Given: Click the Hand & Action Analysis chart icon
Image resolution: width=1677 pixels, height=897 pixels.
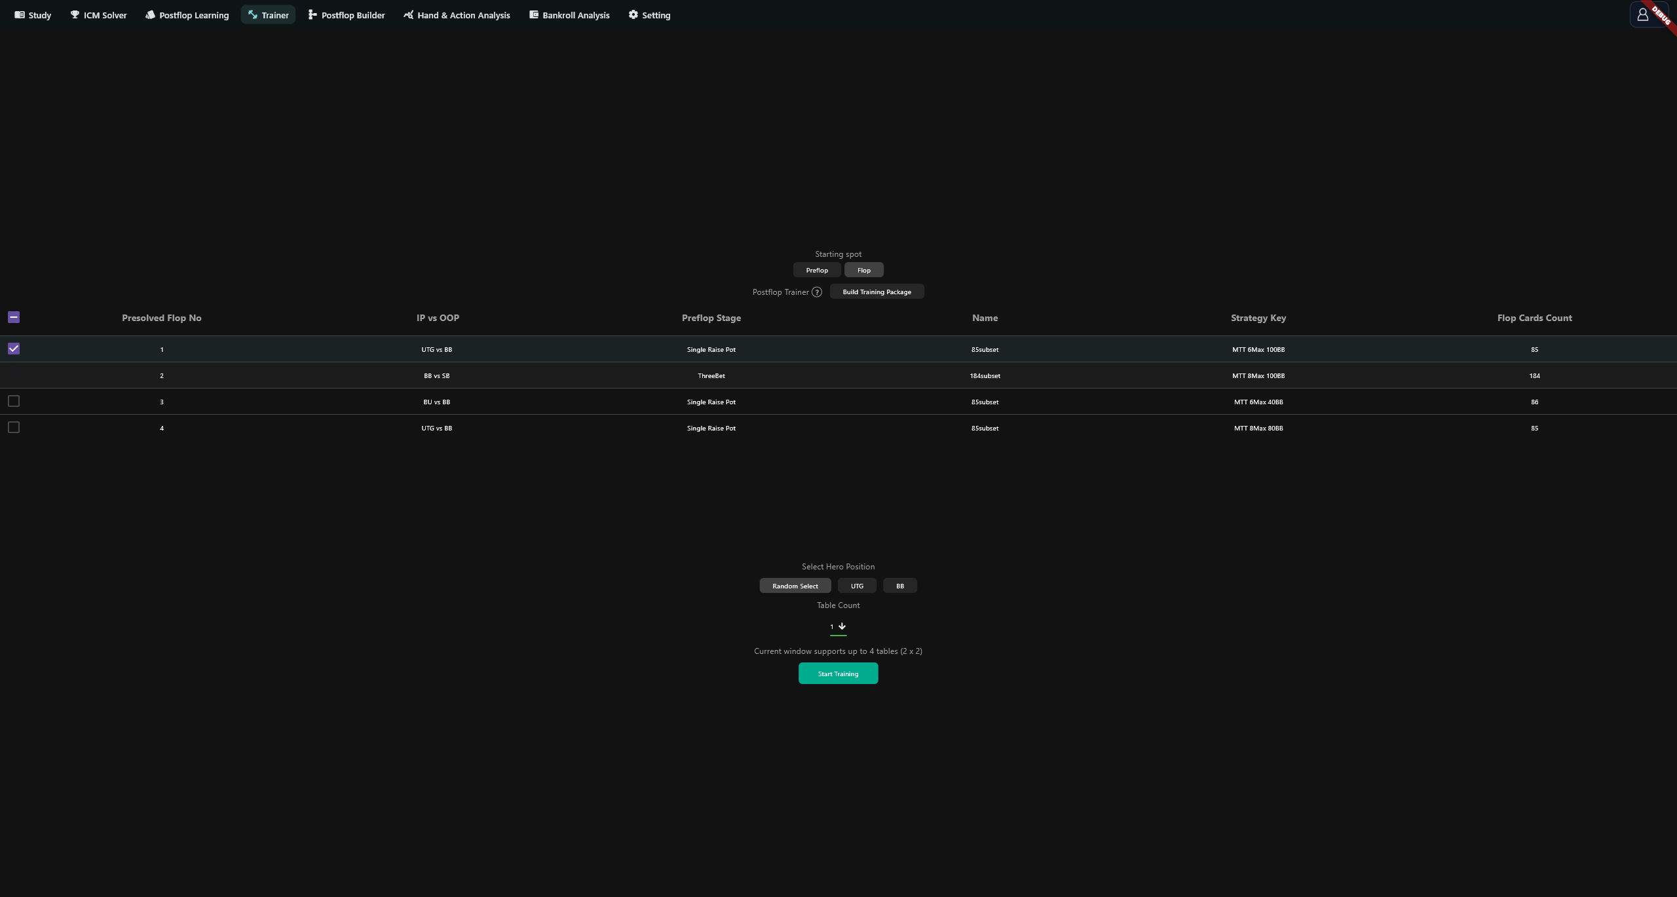Looking at the screenshot, I should point(408,14).
